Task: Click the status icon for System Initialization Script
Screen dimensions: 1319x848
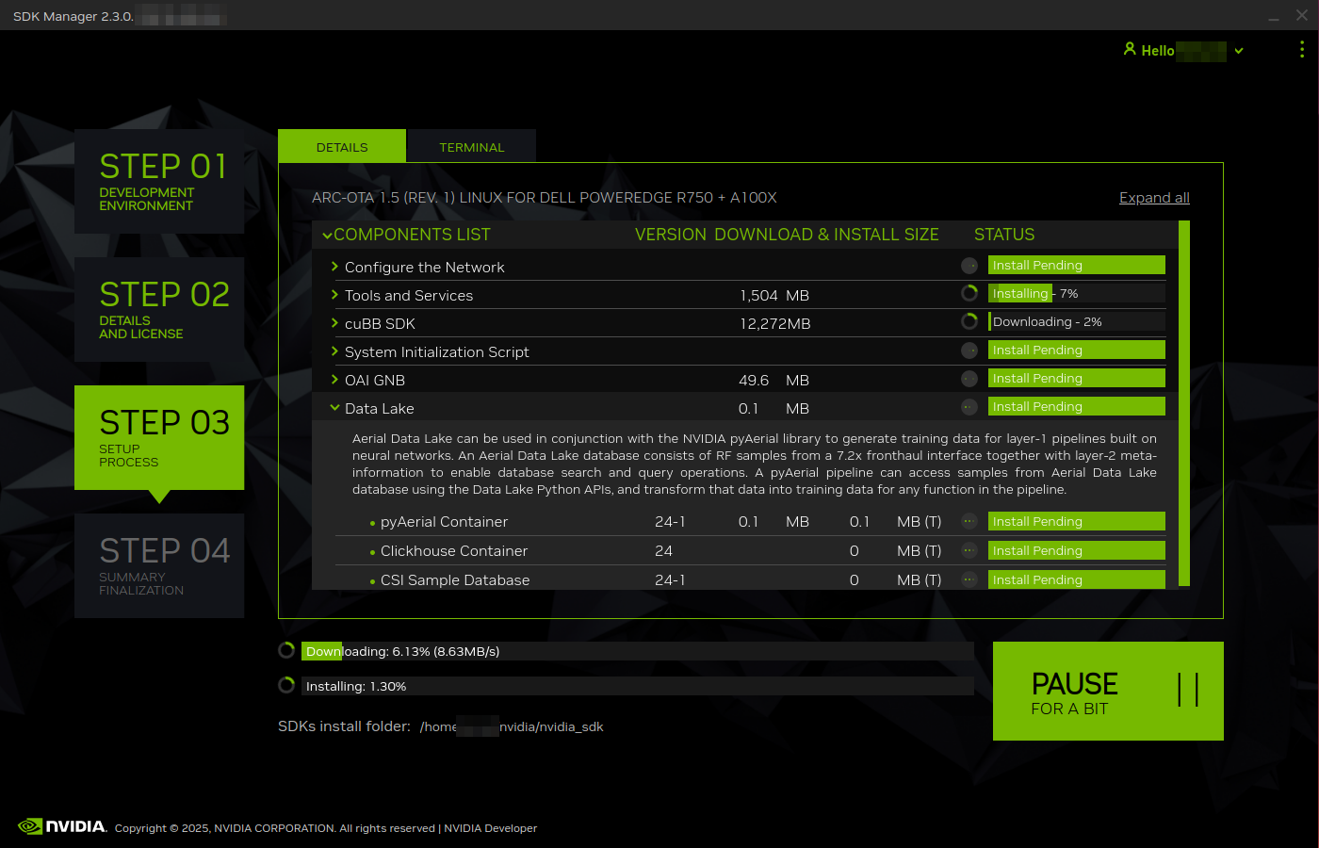Action: pyautogui.click(x=969, y=351)
